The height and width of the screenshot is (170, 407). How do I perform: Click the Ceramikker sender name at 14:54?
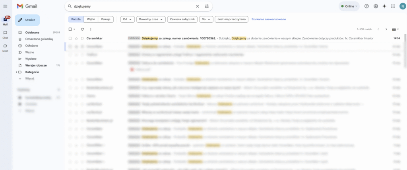point(95,39)
